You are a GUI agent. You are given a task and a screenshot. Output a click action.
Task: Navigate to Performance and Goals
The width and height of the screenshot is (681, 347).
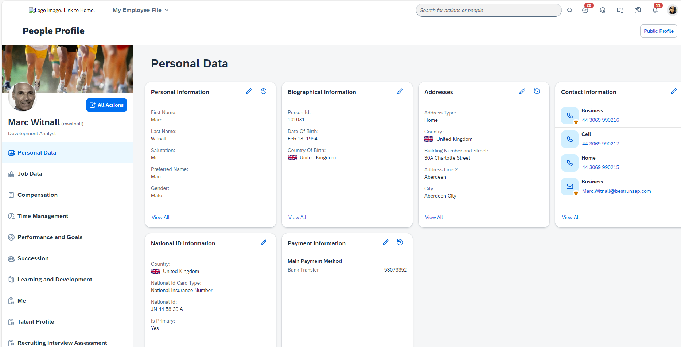(67, 237)
